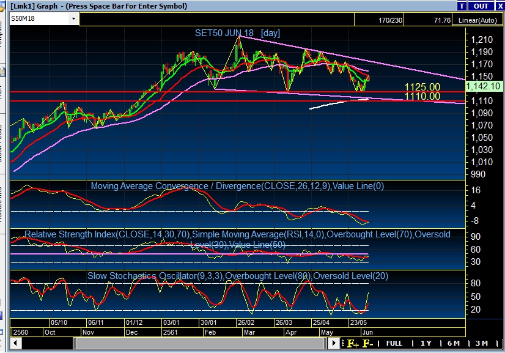Click the T button in title bar
Screen dimensions: 505x353
(462, 6)
